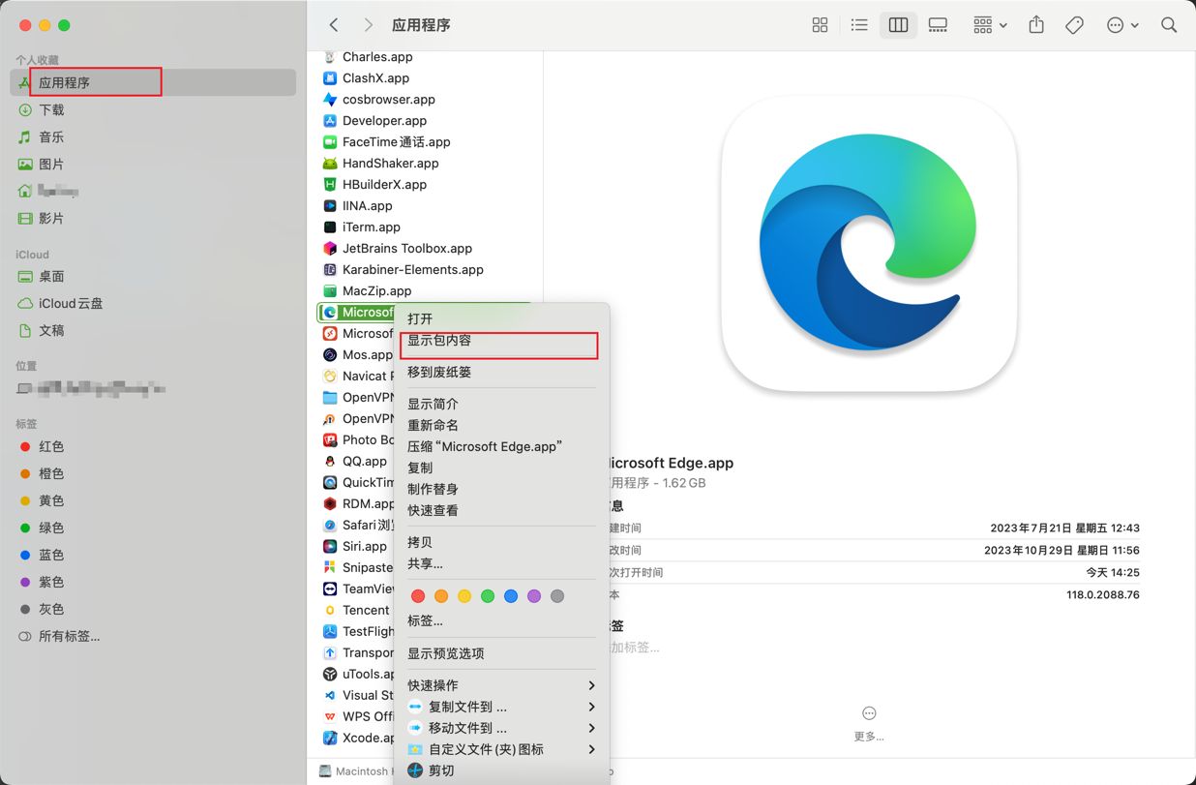Image resolution: width=1196 pixels, height=785 pixels.
Task: Click the Share toolbar icon
Action: (1036, 25)
